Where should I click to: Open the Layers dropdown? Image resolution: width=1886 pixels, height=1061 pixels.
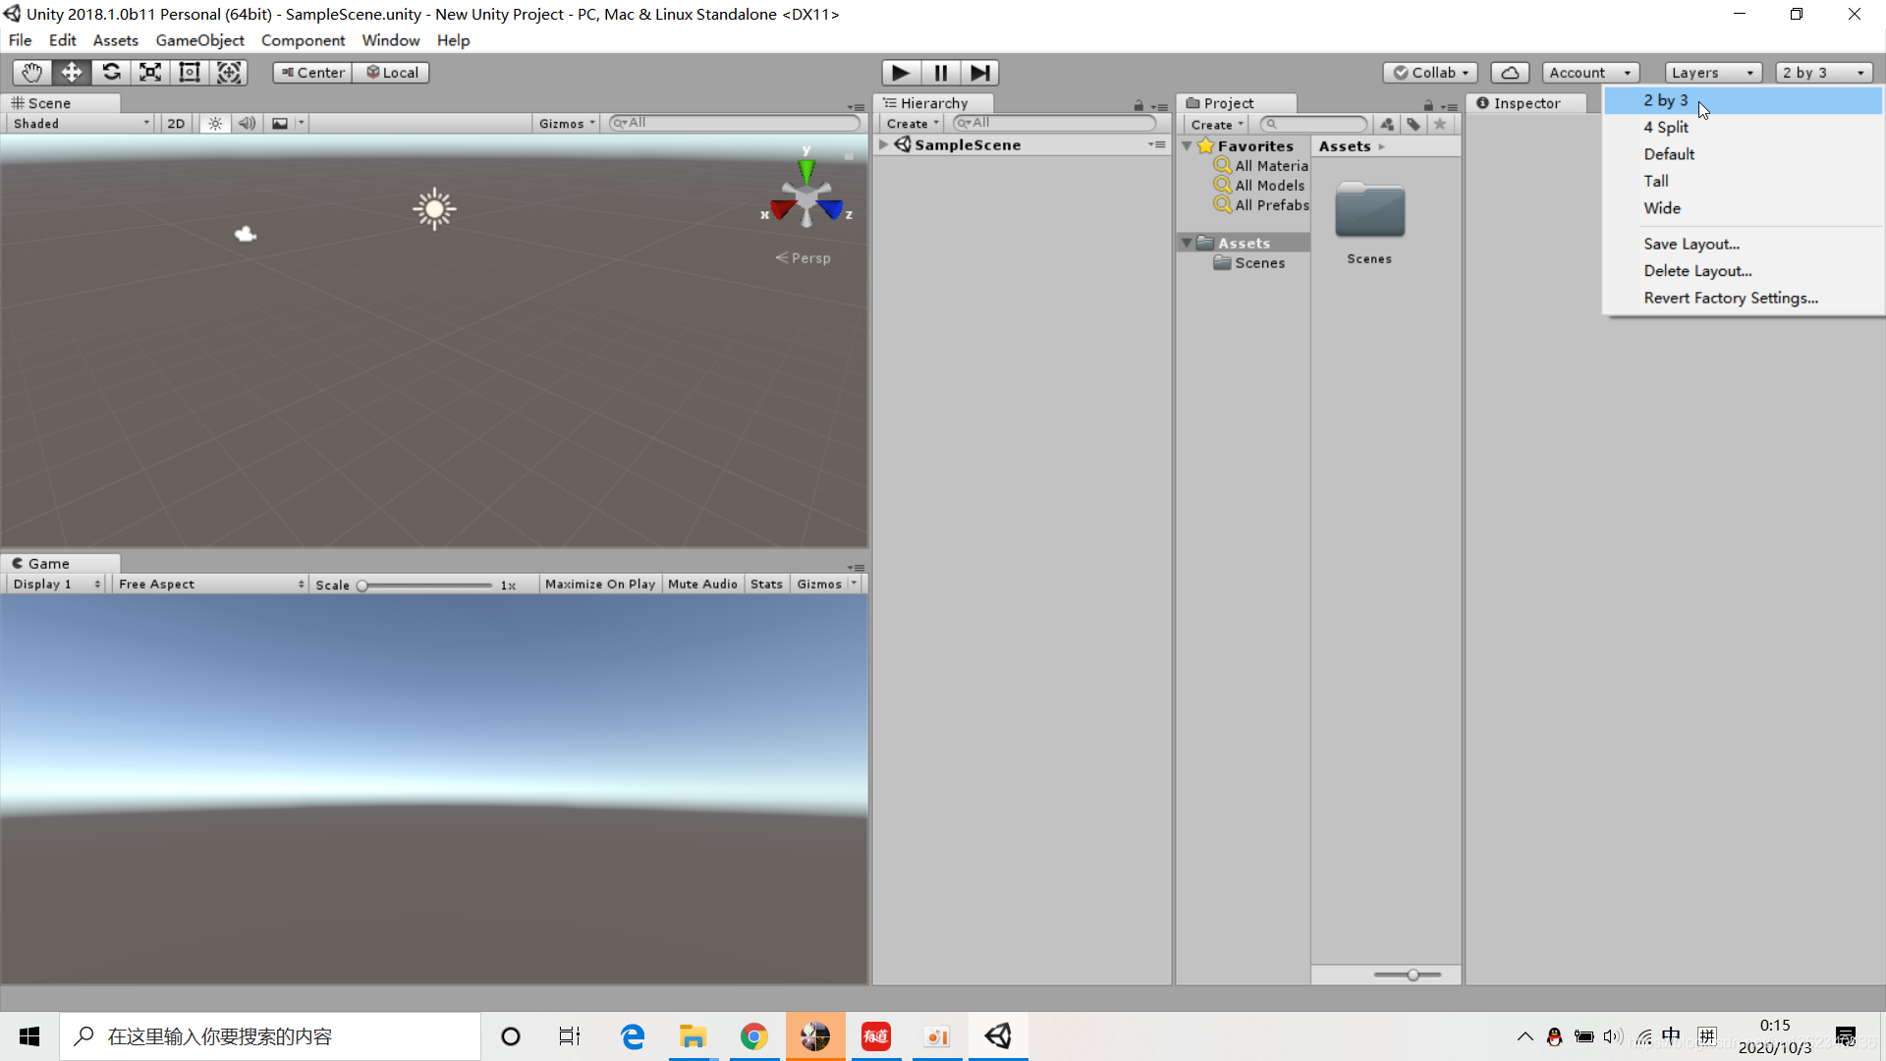(1712, 73)
